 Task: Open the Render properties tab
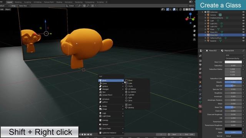click(x=200, y=61)
